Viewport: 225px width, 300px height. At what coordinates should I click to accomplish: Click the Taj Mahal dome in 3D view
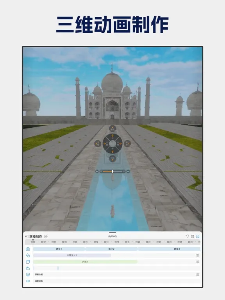pos(112,82)
